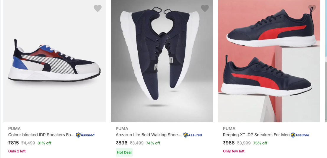Click Assured badge beside Anzarun Lite title
The height and width of the screenshot is (158, 327).
tap(193, 135)
